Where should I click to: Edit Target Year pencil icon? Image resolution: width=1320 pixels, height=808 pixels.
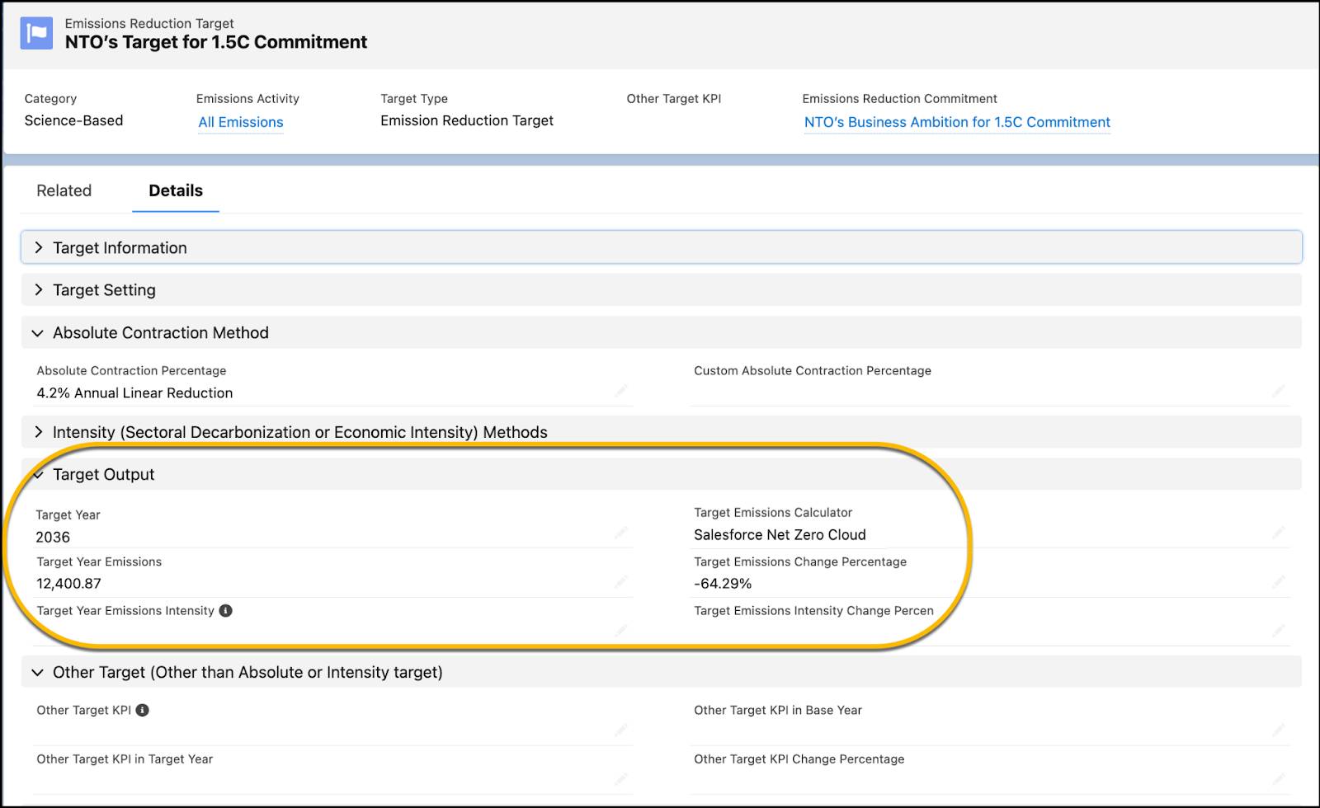coord(621,533)
